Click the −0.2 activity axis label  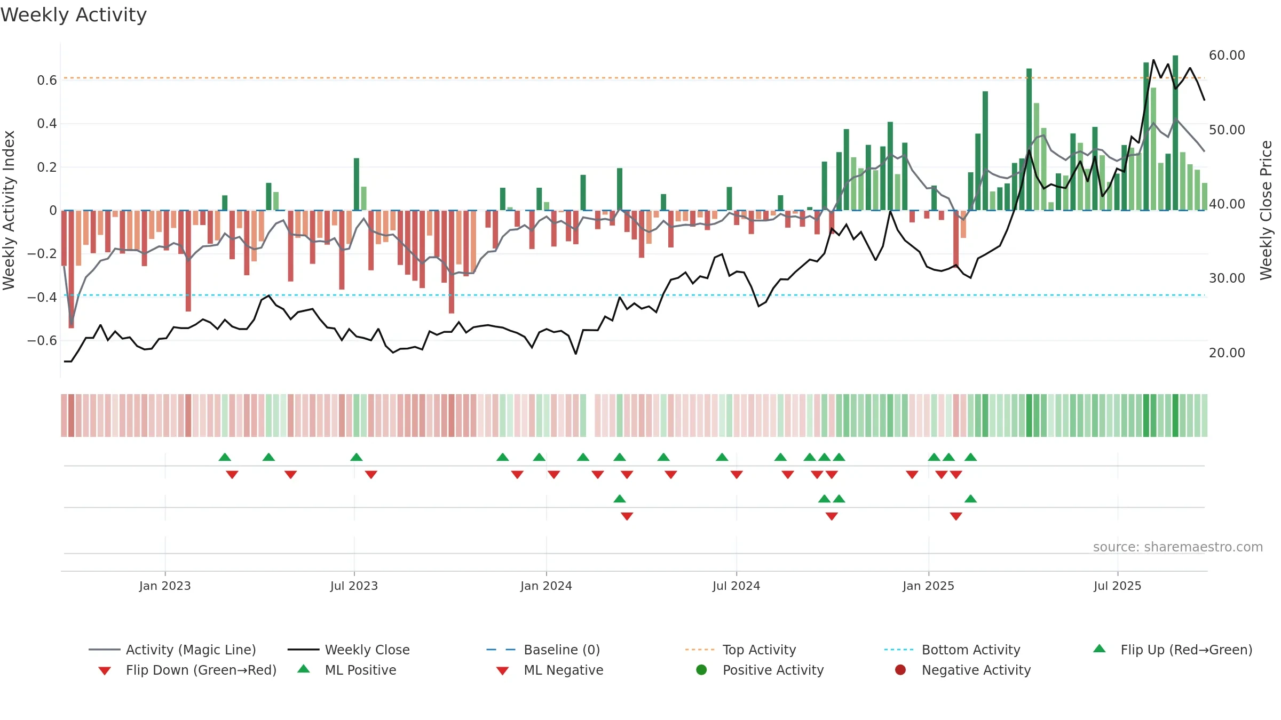tap(42, 254)
